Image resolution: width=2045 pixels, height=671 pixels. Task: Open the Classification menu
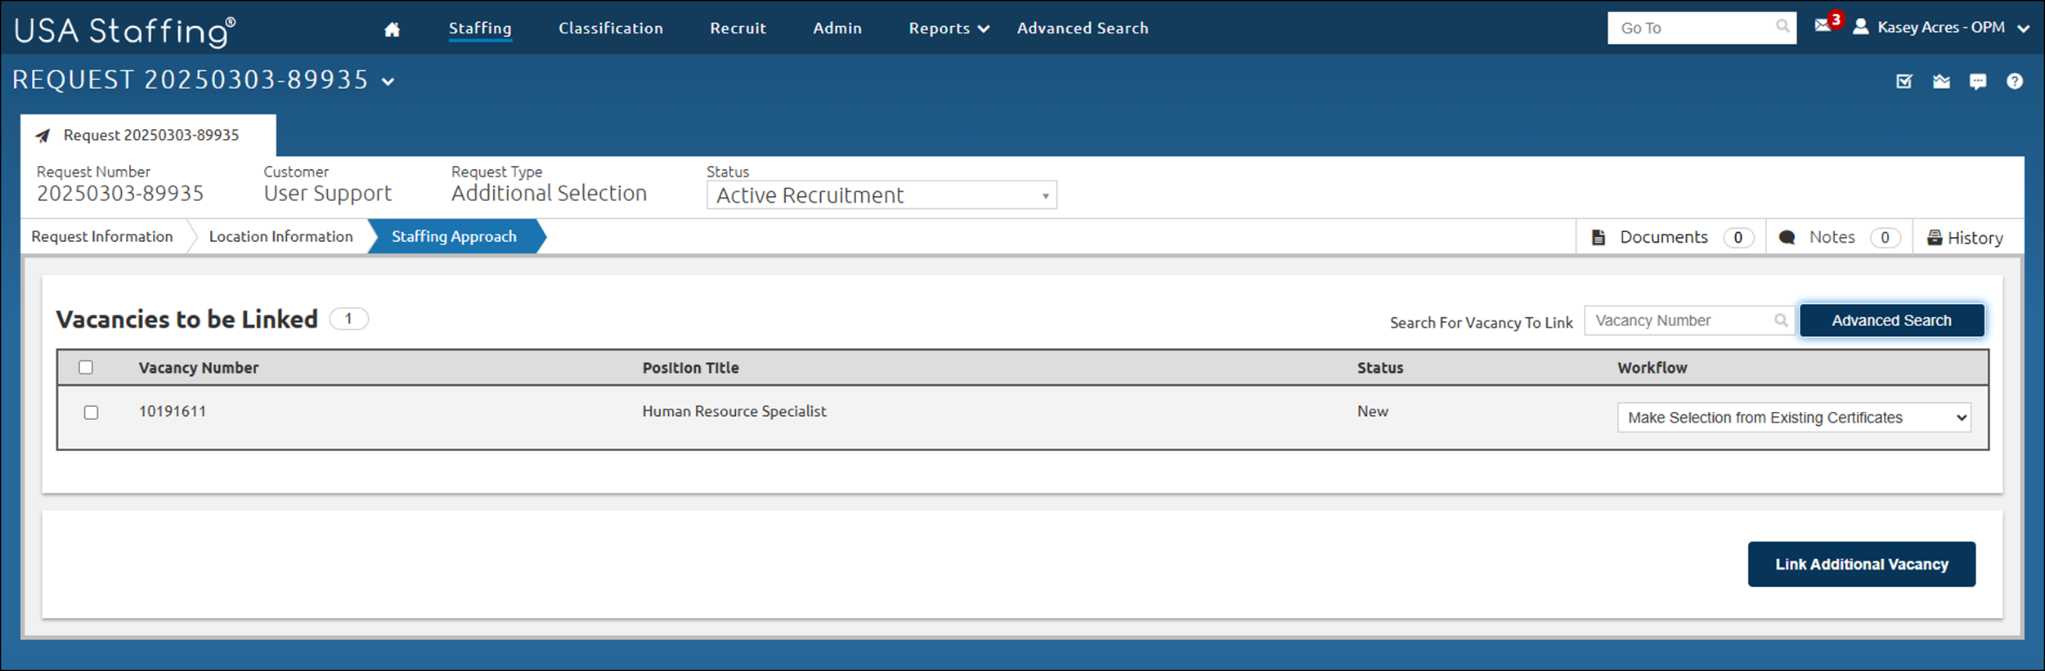tap(610, 29)
